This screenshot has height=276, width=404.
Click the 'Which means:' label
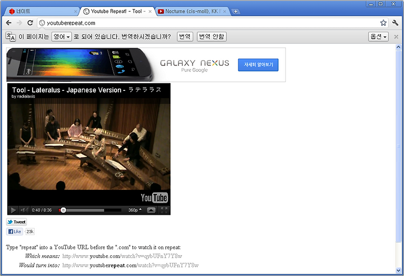42,256
